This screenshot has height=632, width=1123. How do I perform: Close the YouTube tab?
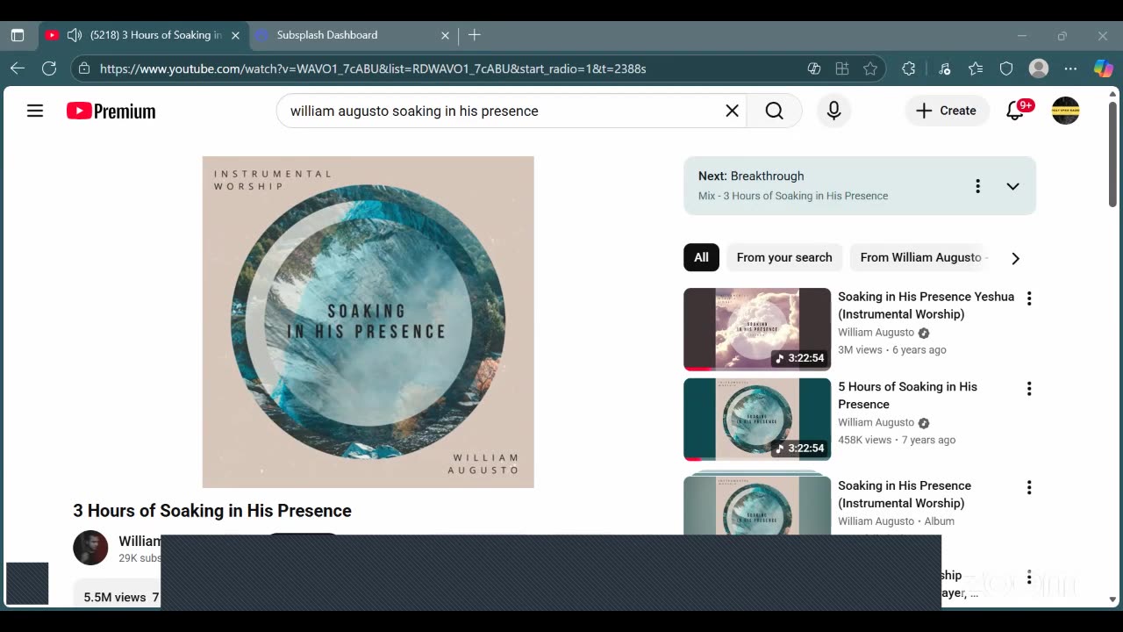pyautogui.click(x=235, y=35)
